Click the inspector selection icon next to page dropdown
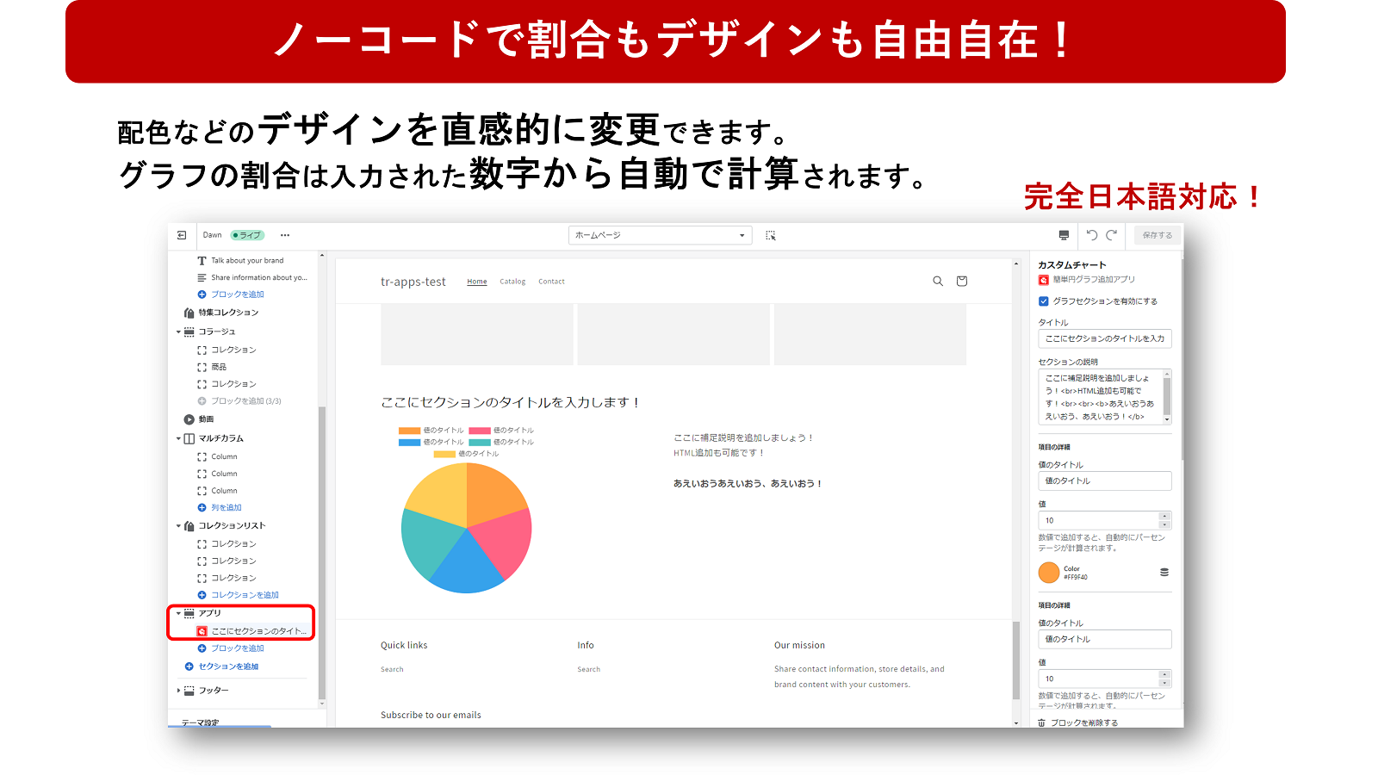The height and width of the screenshot is (775, 1378). coord(771,235)
